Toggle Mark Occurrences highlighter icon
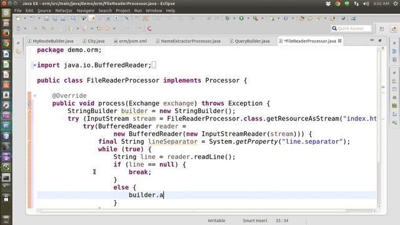Viewport: 400px width, 225px height. pyautogui.click(x=92, y=18)
